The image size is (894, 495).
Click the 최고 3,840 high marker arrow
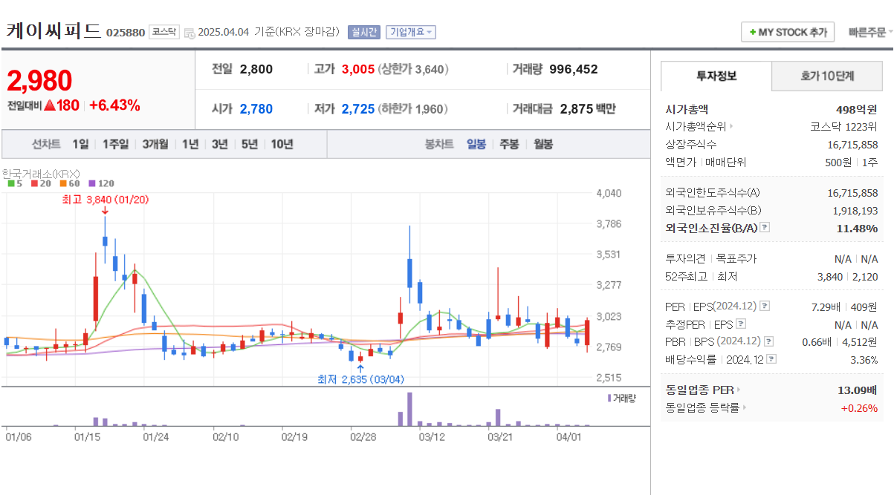click(x=105, y=212)
